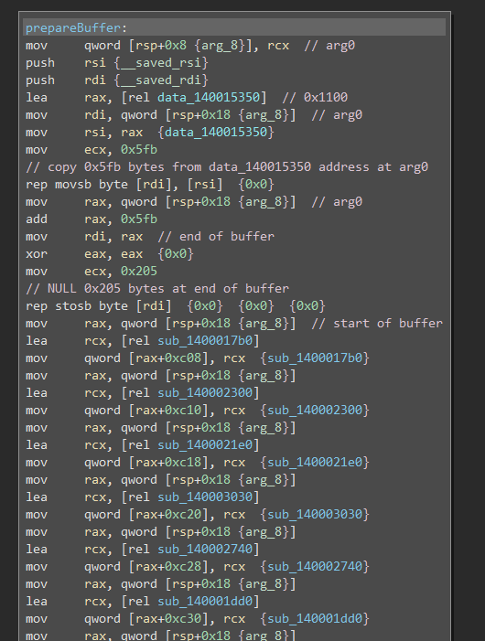Viewport: 485px width, 641px height.
Task: Select the rax+0xc10 memory operand
Action: tap(169, 410)
